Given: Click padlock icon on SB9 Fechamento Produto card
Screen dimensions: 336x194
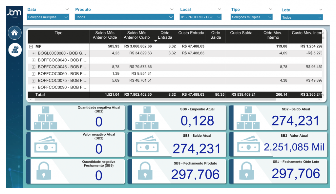Looking at the screenshot, I should (145, 171).
